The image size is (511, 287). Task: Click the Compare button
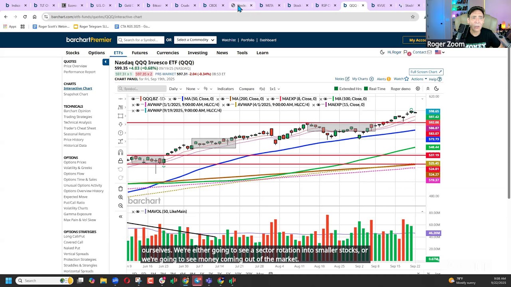(x=247, y=89)
